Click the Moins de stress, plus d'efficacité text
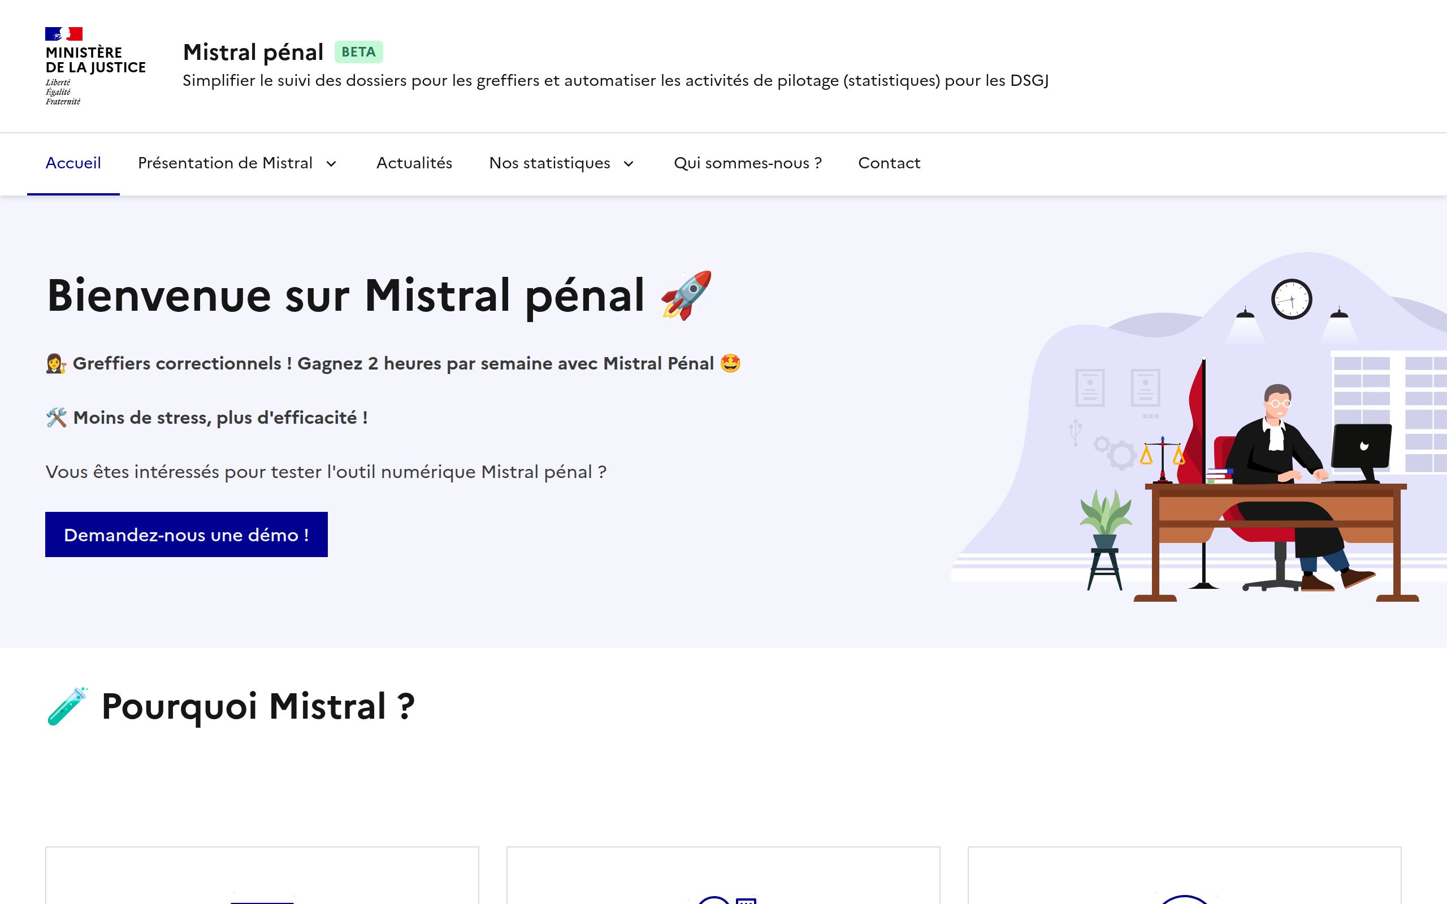1447x904 pixels. pos(220,418)
